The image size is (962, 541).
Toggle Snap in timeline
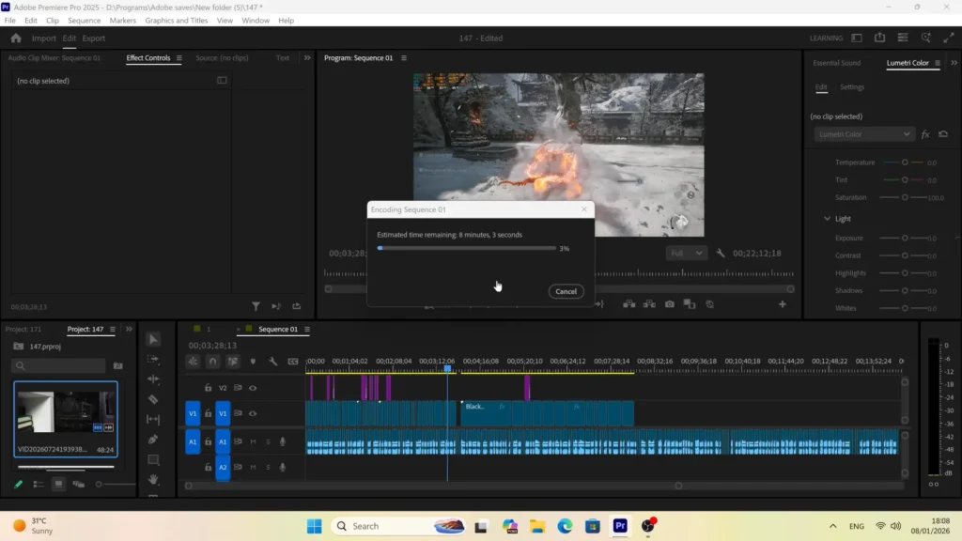[213, 362]
